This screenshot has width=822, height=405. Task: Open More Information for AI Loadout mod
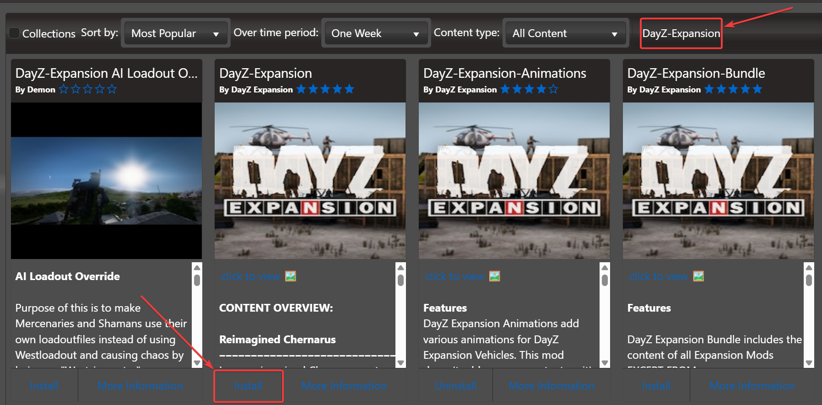pos(140,386)
